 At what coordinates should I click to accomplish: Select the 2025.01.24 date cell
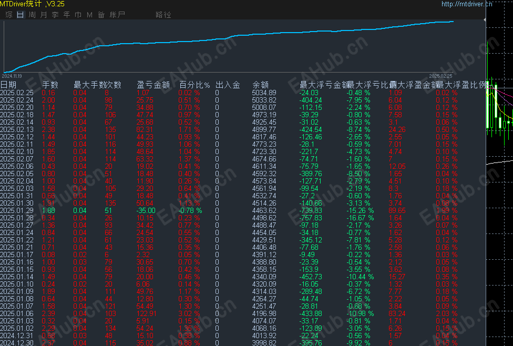coord(17,233)
